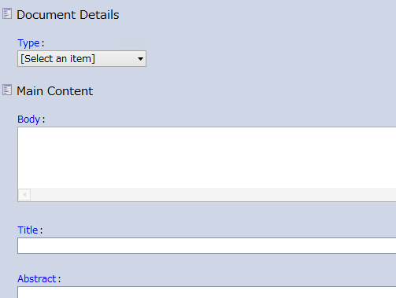This screenshot has width=396, height=298.
Task: Select the Main Content heading text
Action: point(55,91)
